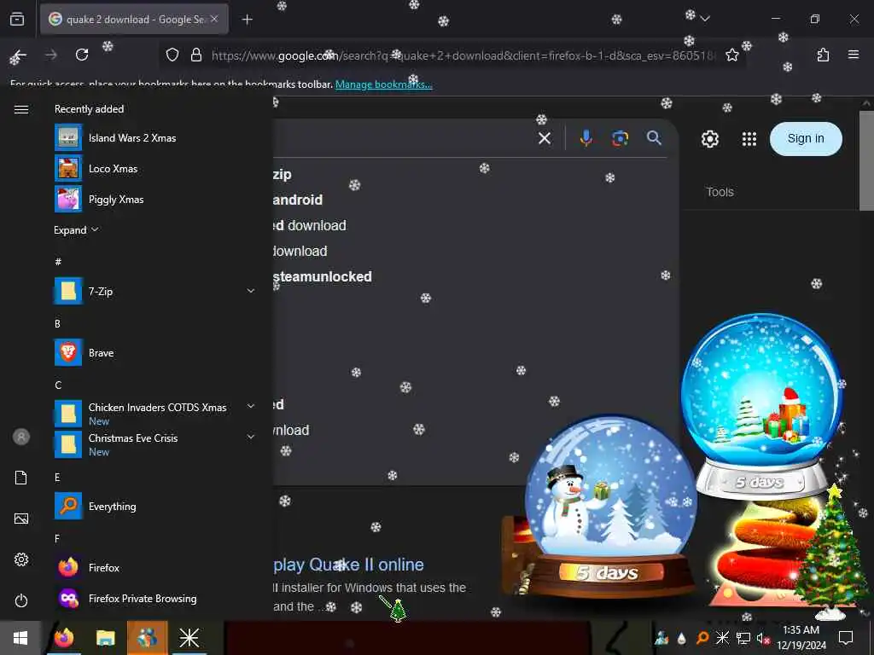Image resolution: width=874 pixels, height=655 pixels.
Task: Jump to letter # header
Action: (x=58, y=262)
